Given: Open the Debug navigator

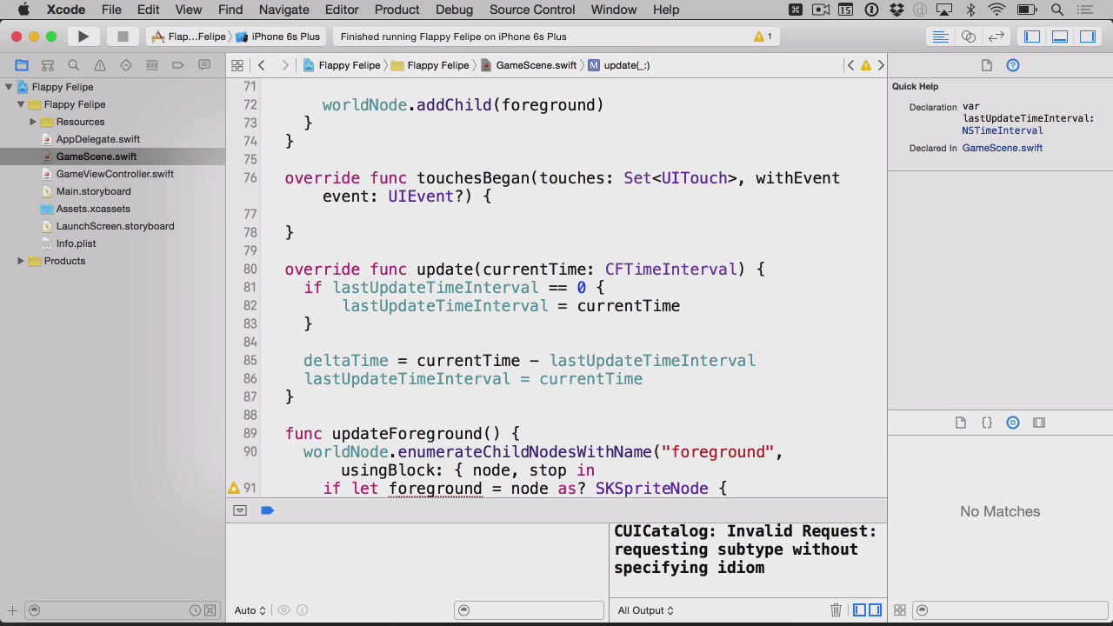Looking at the screenshot, I should [x=152, y=65].
